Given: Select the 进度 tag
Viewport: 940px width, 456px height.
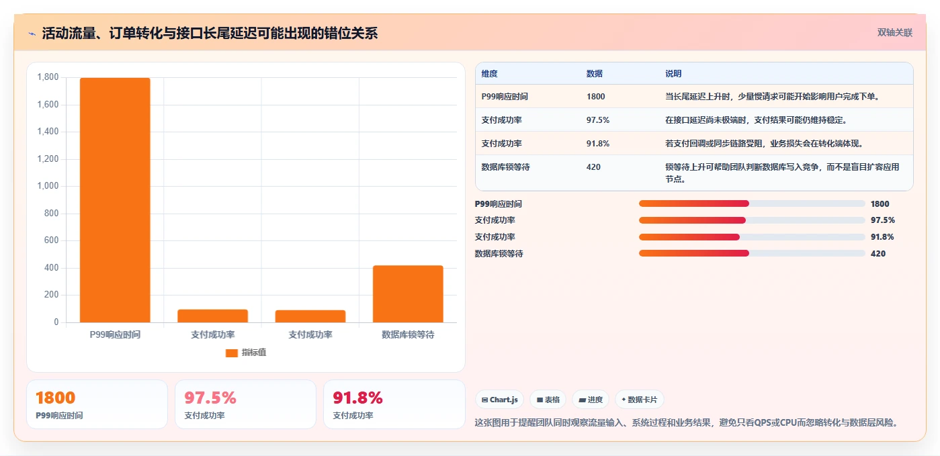Looking at the screenshot, I should (x=591, y=400).
